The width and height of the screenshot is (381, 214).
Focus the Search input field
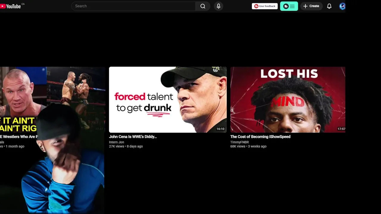[133, 6]
